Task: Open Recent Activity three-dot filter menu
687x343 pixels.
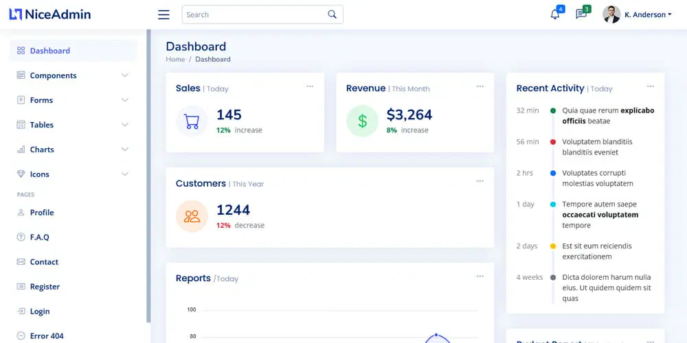Action: tap(651, 86)
